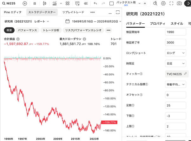Click the 検証開始年 input field
191x141 pixels.
pyautogui.click(x=175, y=32)
